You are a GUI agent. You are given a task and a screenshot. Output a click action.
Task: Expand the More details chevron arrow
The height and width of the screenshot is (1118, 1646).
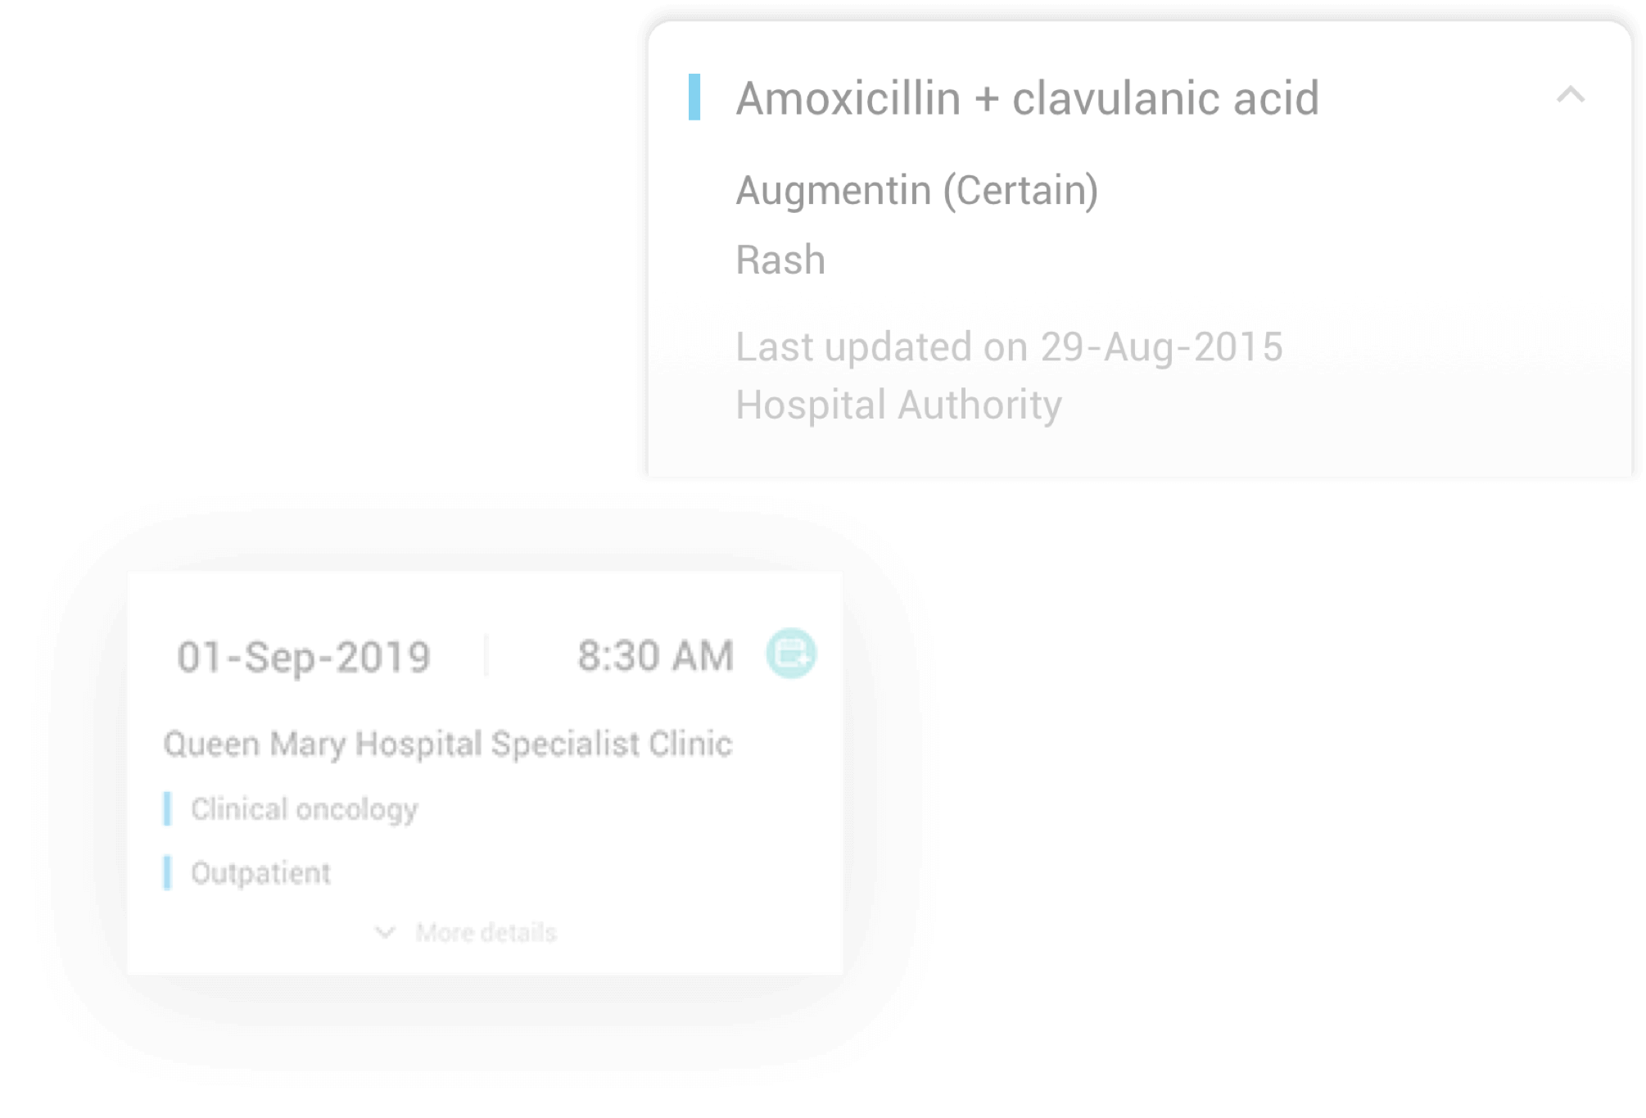pos(385,932)
